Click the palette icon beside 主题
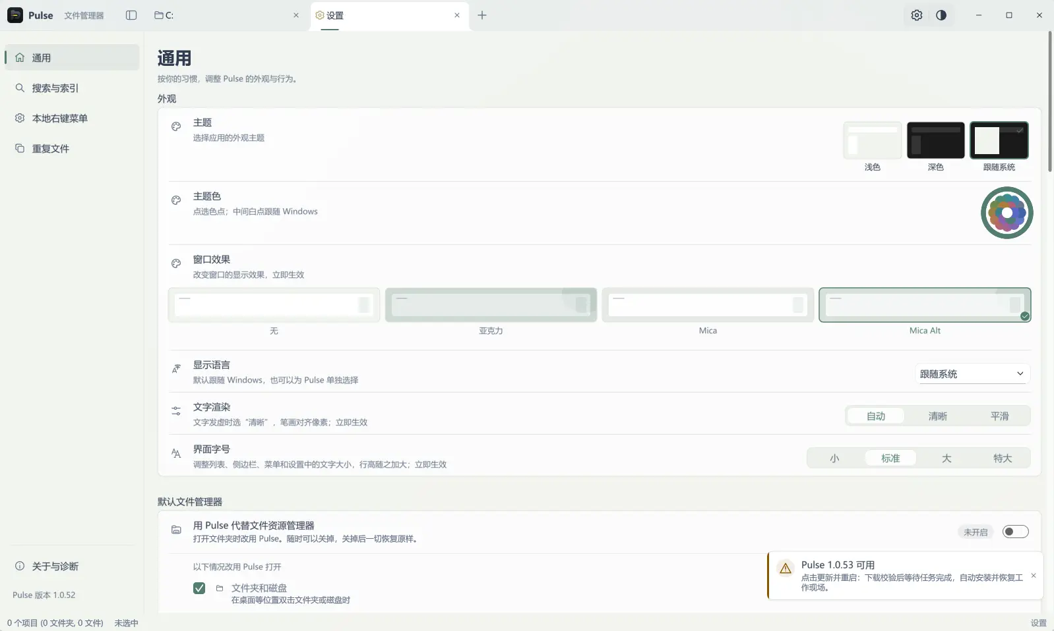 tap(176, 126)
